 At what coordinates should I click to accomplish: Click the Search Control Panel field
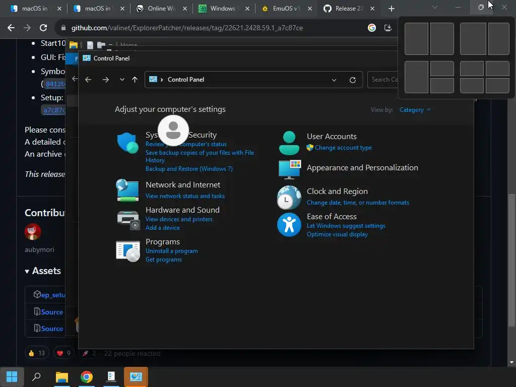coord(383,80)
